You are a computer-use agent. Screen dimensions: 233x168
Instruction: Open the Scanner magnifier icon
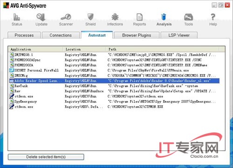point(66,17)
